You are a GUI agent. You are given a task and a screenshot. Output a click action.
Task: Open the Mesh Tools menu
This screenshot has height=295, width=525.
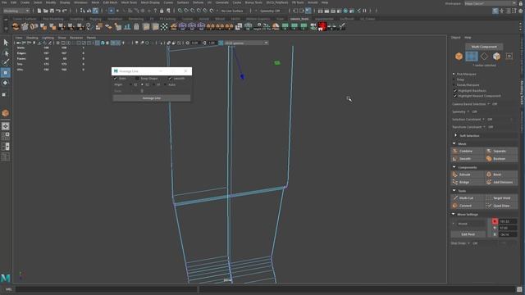(129, 2)
